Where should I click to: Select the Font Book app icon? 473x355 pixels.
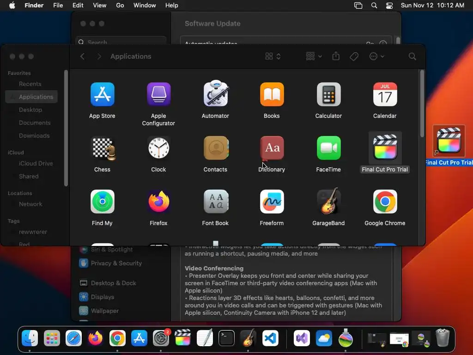(x=215, y=202)
